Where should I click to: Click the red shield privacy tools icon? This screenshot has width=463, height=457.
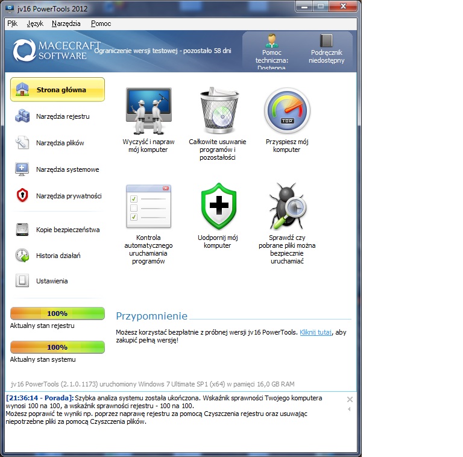(x=22, y=195)
